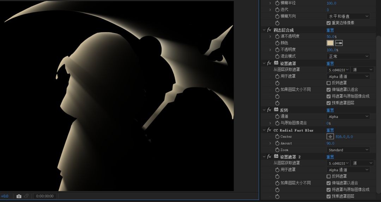Uncheck the 重复边缘像素 checkbox

tap(329, 23)
